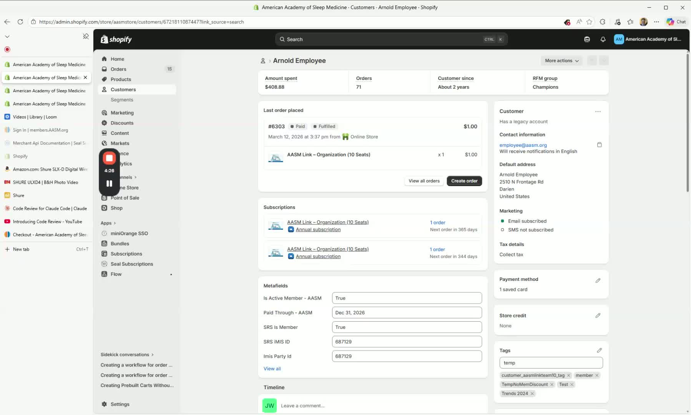691x415 pixels.
Task: Close the active American Academy tab
Action: coord(85,77)
